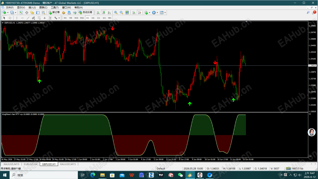Zoom out on the chart
This screenshot has width=318, height=179.
(121, 12)
